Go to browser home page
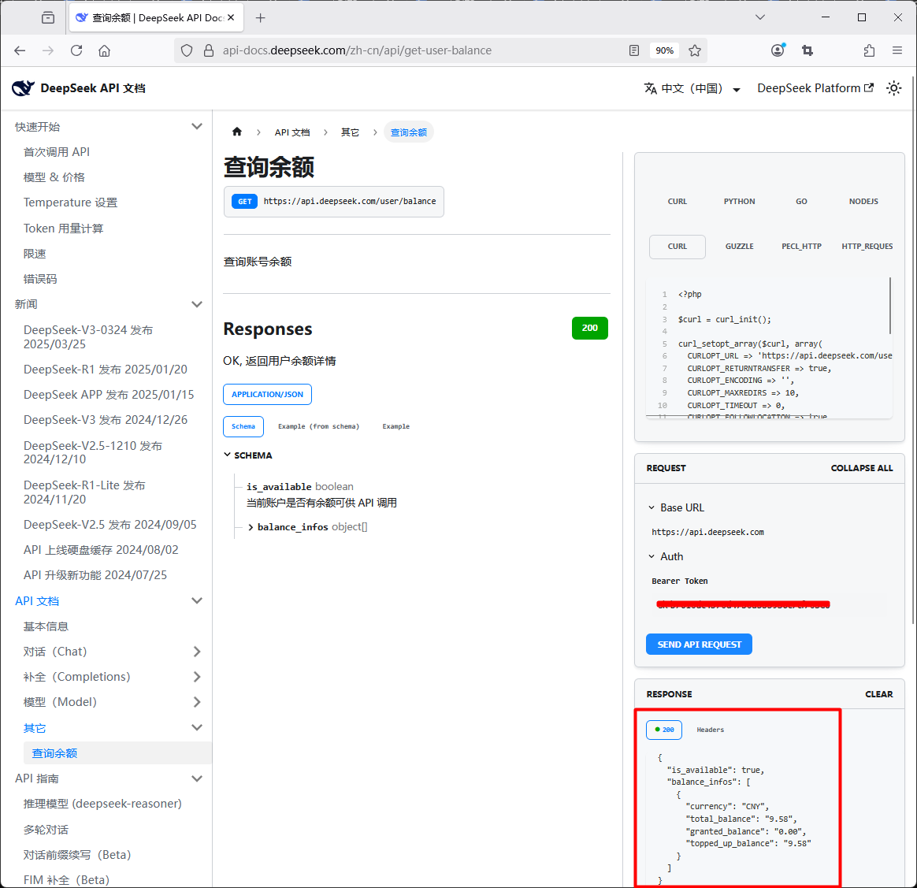The image size is (917, 888). (104, 51)
